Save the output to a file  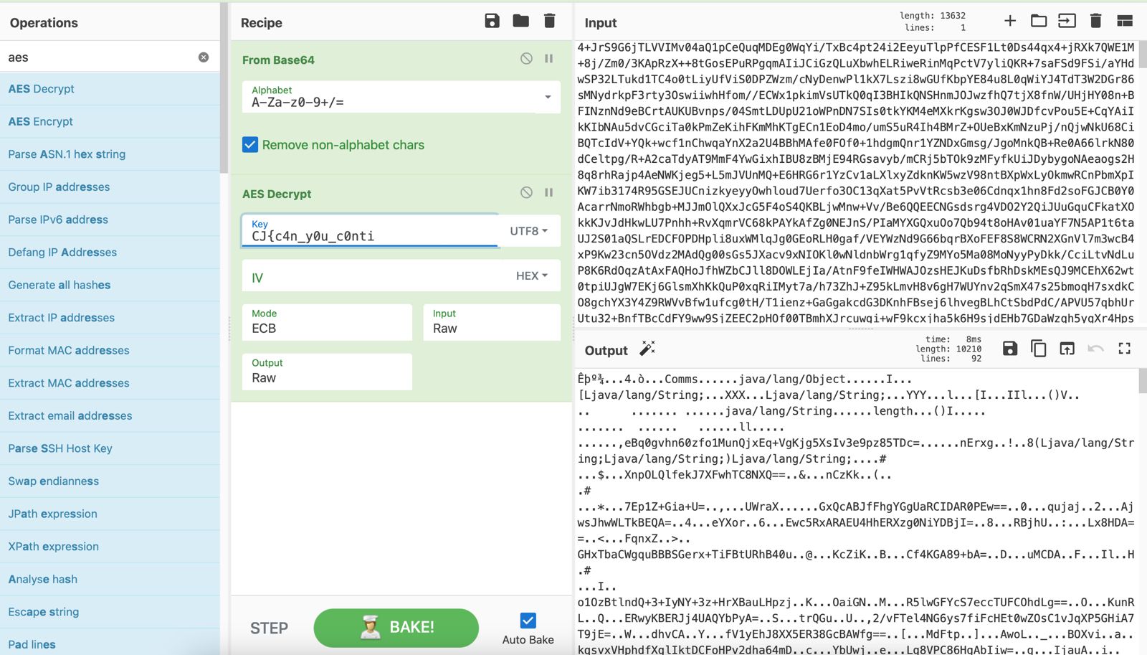1010,349
